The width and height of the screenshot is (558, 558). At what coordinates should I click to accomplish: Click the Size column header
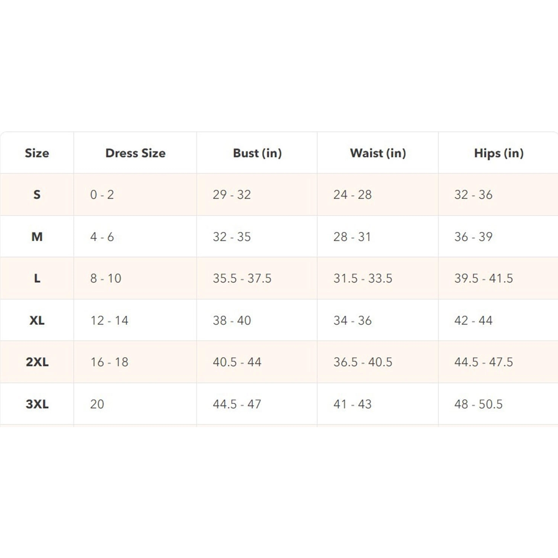click(37, 153)
